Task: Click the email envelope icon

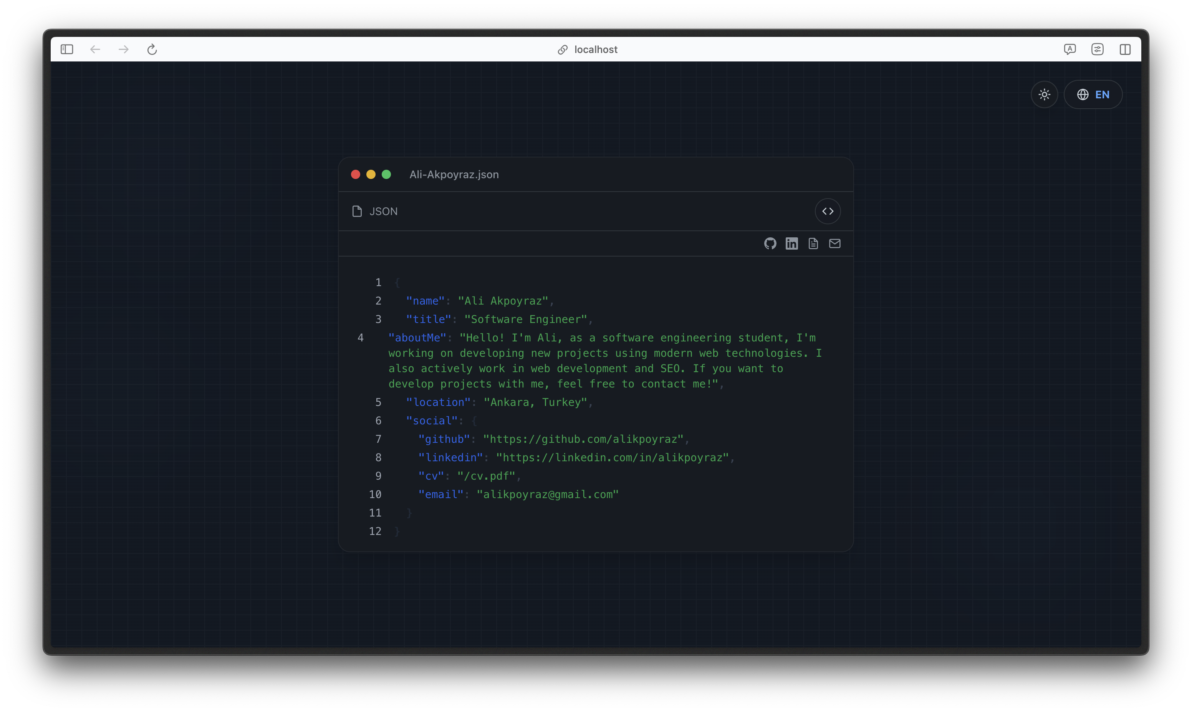Action: click(834, 243)
